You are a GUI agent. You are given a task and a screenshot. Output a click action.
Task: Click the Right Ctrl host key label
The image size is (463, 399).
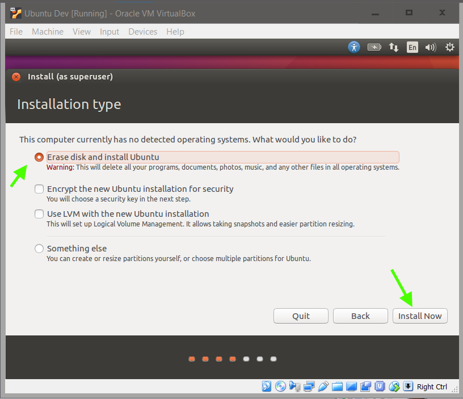point(432,387)
